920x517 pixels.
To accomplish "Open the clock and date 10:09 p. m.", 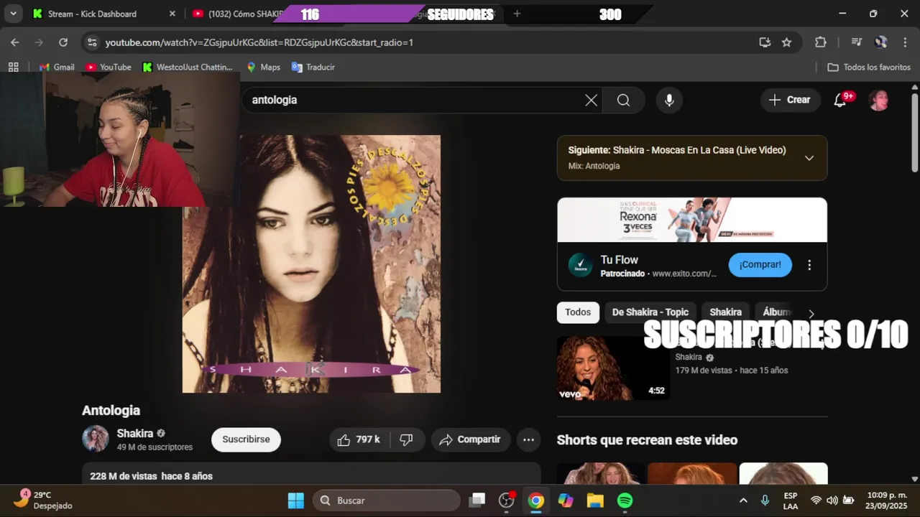I will [886, 500].
